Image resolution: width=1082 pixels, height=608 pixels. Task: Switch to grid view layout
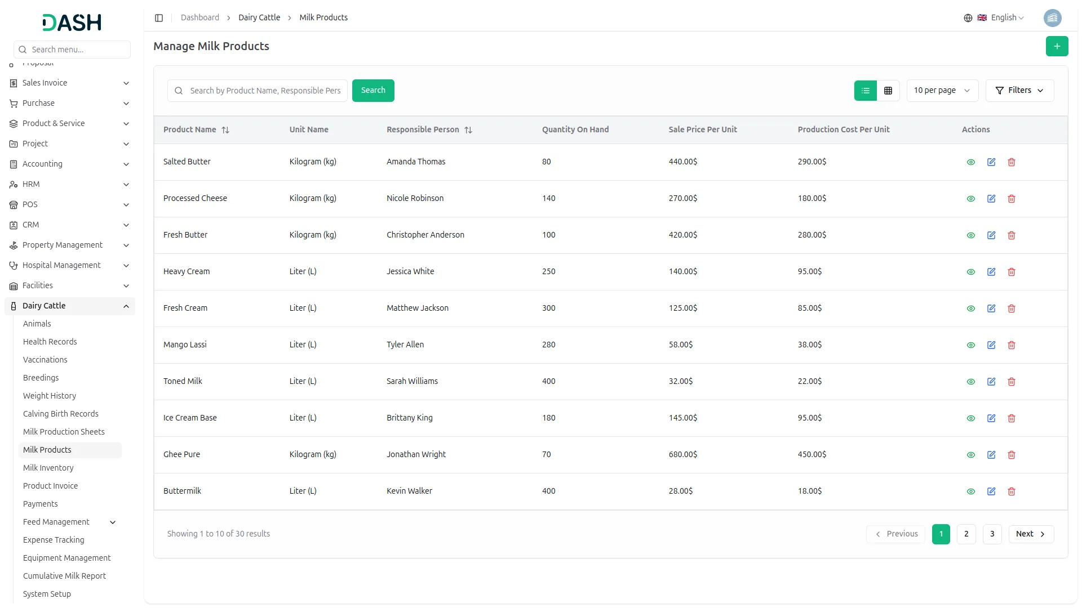888,91
